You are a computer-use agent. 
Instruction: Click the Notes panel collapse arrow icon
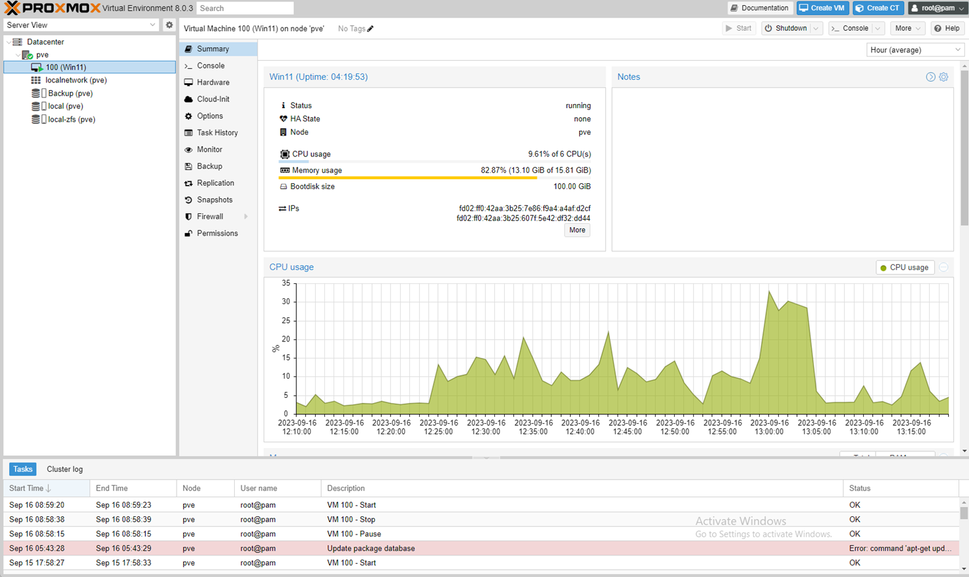pyautogui.click(x=930, y=77)
